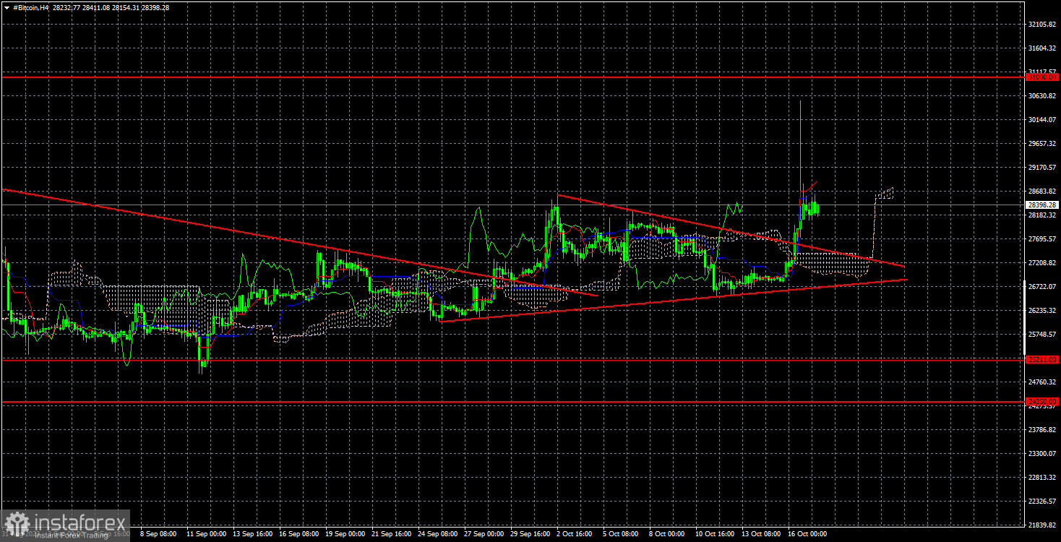Click the 32105.82 price axis value
Viewport: 1061px width, 542px height.
(x=1042, y=25)
